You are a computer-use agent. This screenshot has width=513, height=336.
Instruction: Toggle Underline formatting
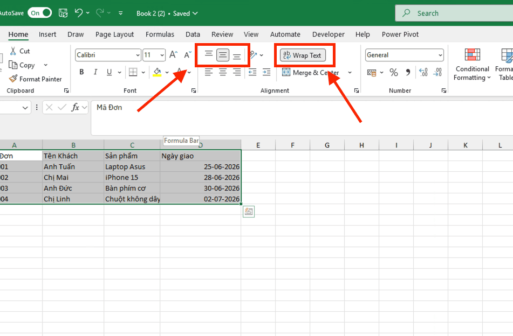pos(110,72)
